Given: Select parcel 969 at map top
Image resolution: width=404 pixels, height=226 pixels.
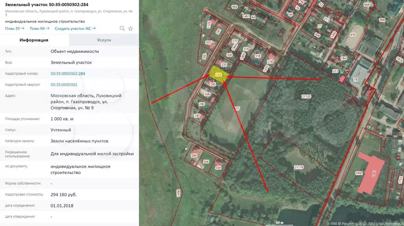Looking at the screenshot, I should pyautogui.click(x=235, y=7).
